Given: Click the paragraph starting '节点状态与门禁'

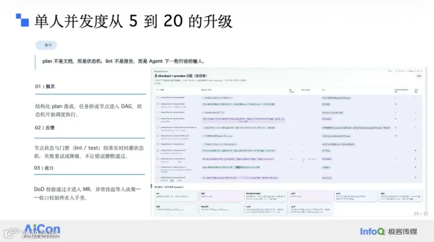Looking at the screenshot, I should (x=89, y=152).
